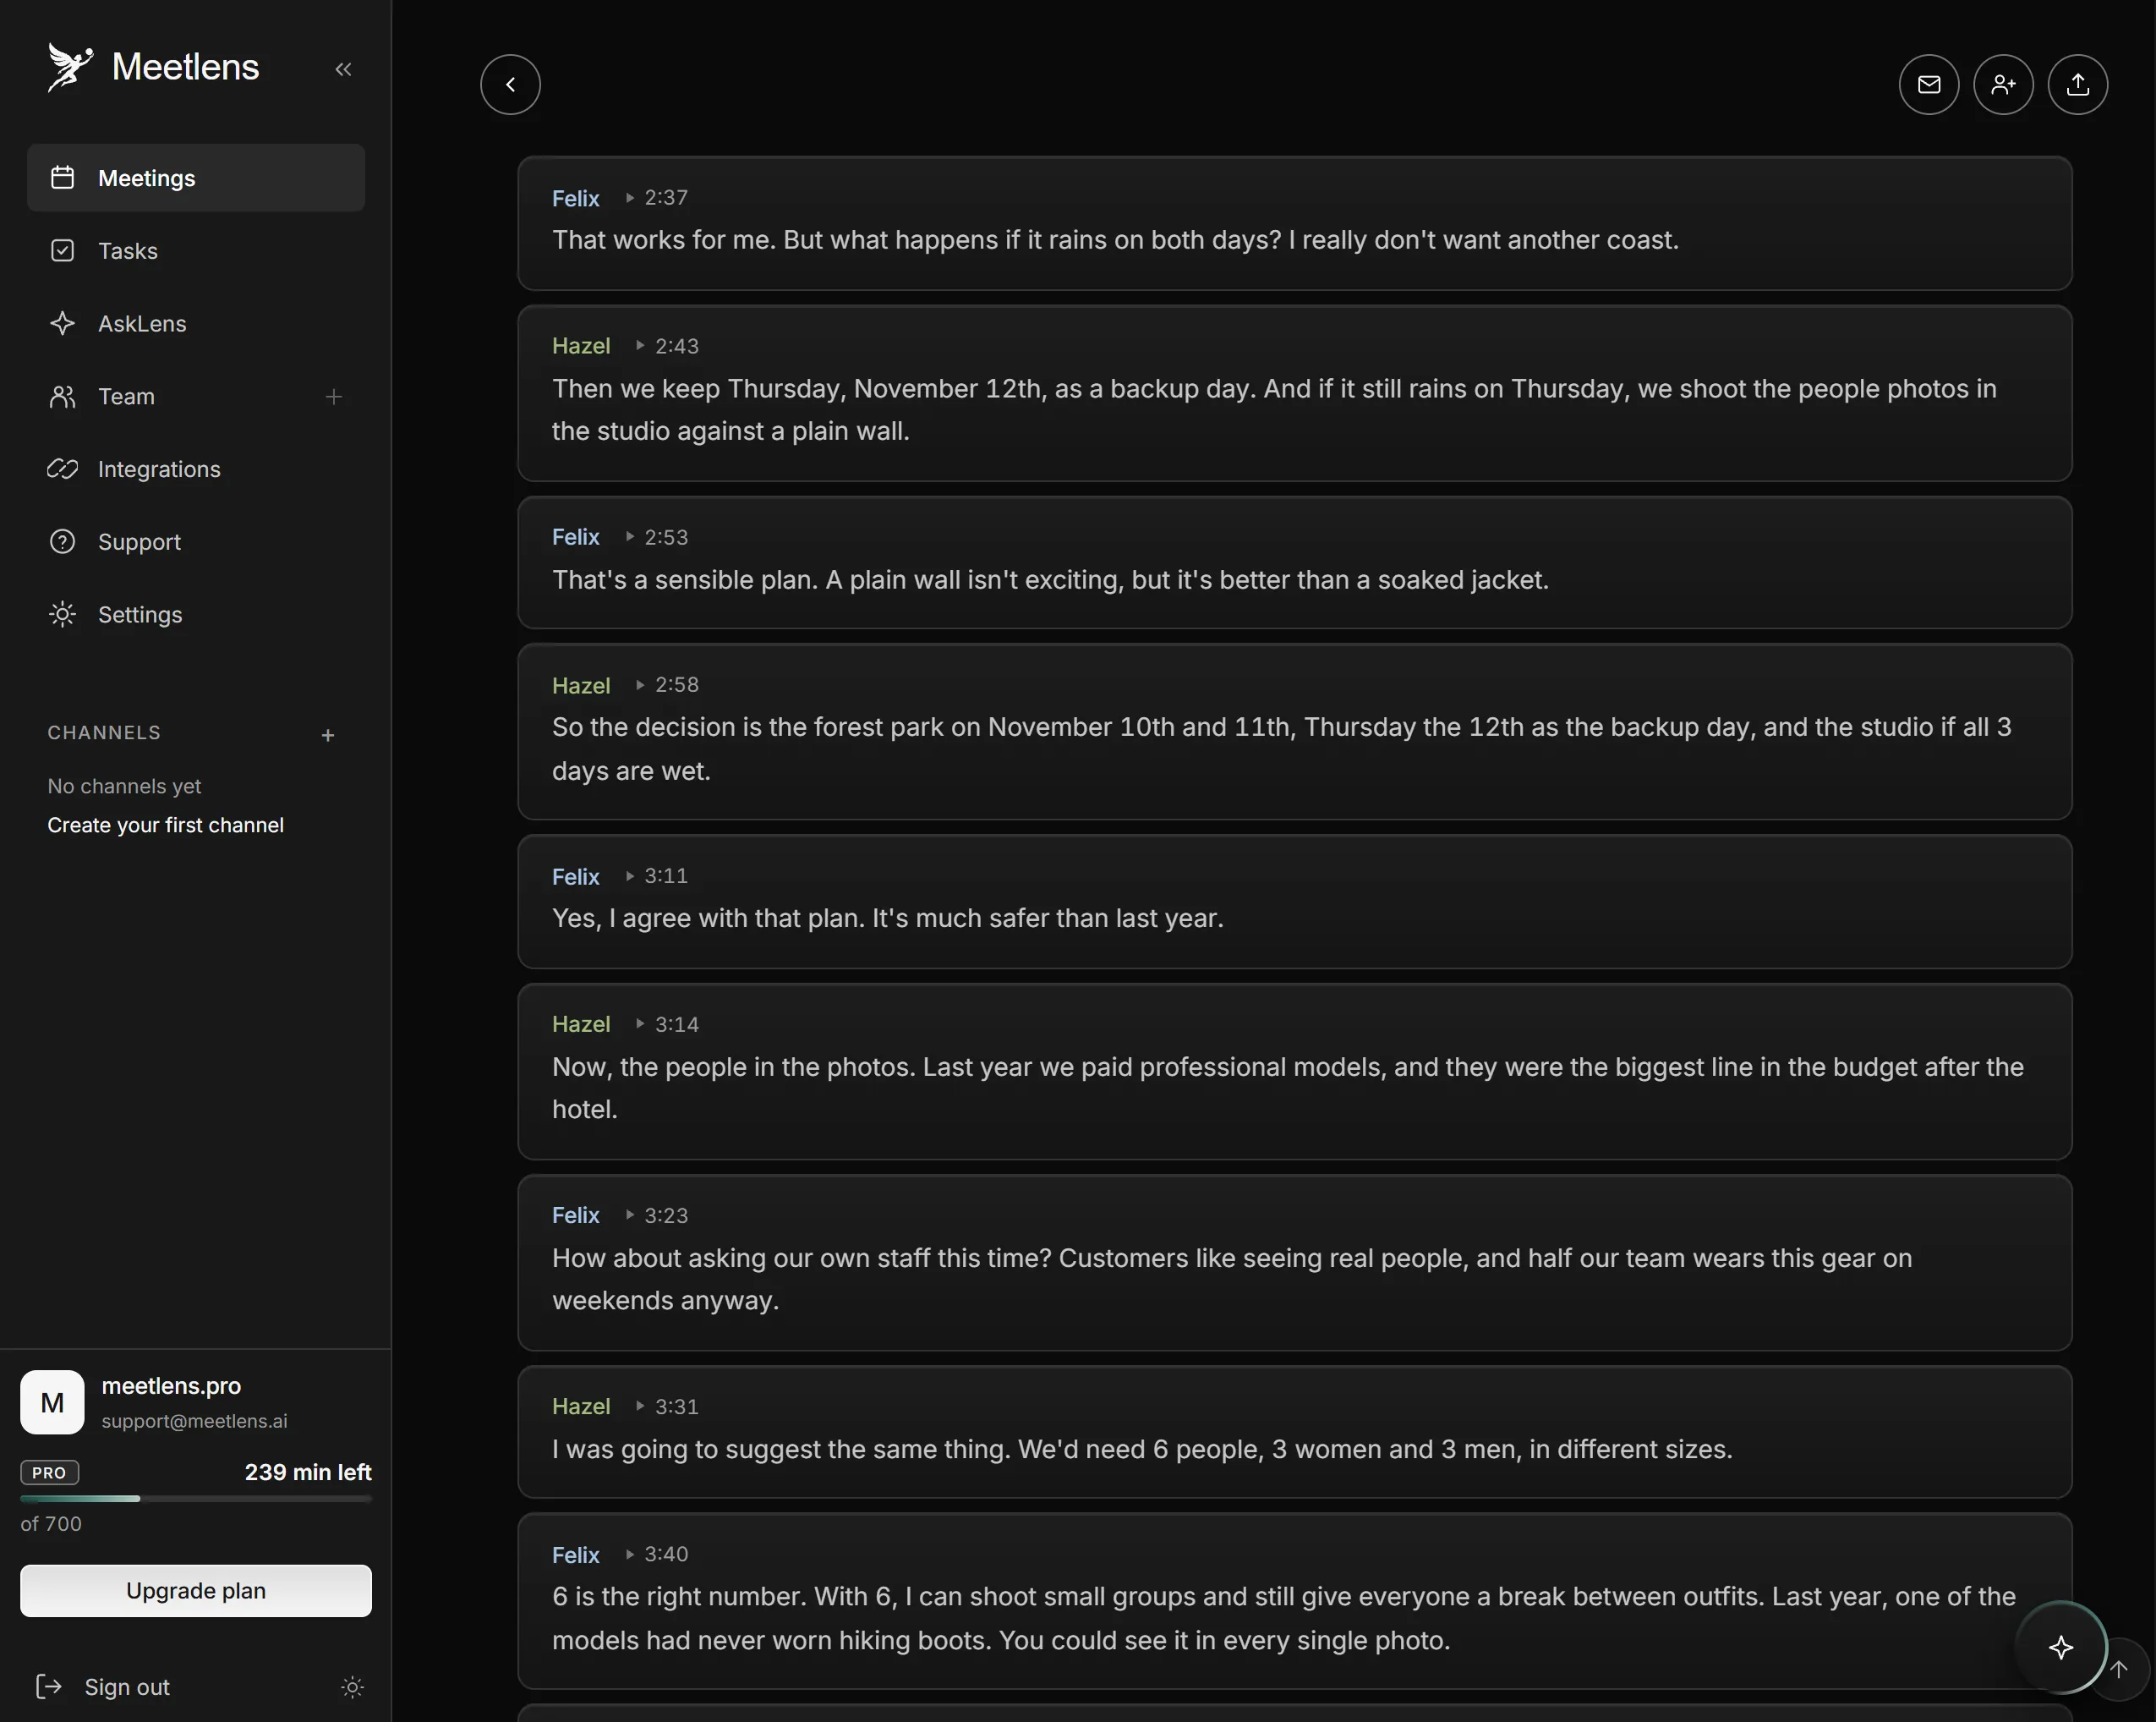This screenshot has width=2156, height=1722.
Task: Play audio from Felix 3:40 timestamp
Action: (x=657, y=1554)
